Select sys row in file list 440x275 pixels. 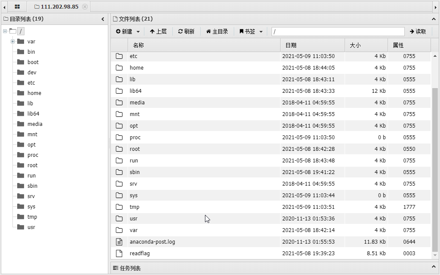coord(271,196)
